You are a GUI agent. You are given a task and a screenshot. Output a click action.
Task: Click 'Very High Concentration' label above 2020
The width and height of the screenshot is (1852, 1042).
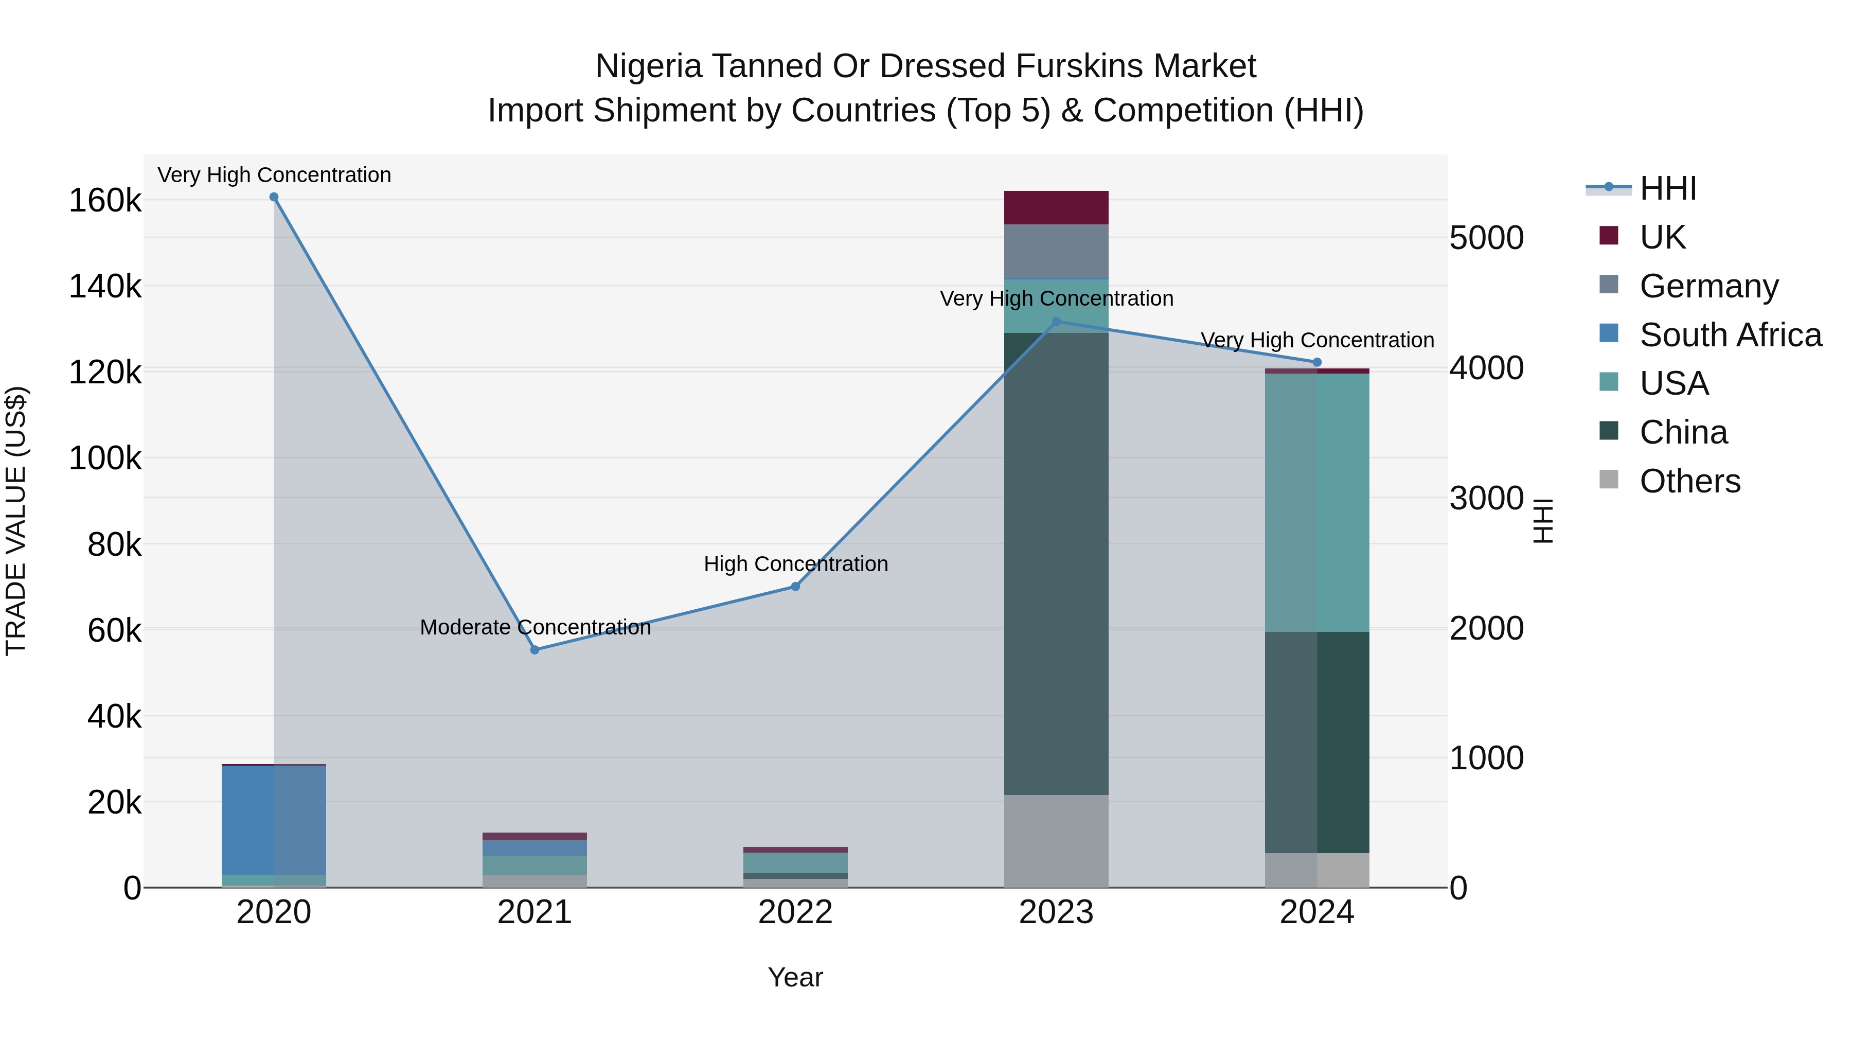pos(275,175)
